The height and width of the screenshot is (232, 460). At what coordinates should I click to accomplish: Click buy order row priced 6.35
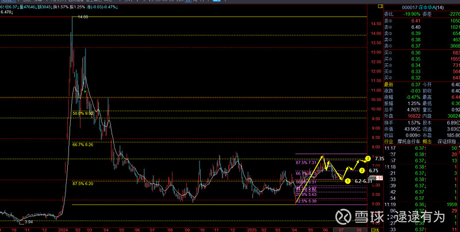point(422,59)
